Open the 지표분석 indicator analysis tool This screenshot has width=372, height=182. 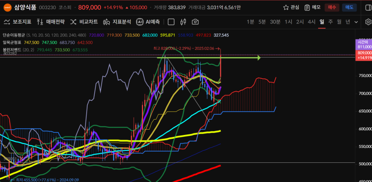tap(117, 22)
